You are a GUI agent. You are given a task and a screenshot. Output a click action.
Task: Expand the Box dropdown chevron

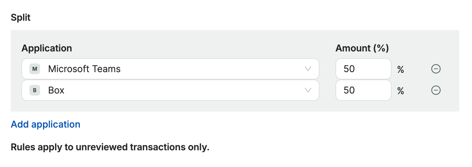click(308, 90)
